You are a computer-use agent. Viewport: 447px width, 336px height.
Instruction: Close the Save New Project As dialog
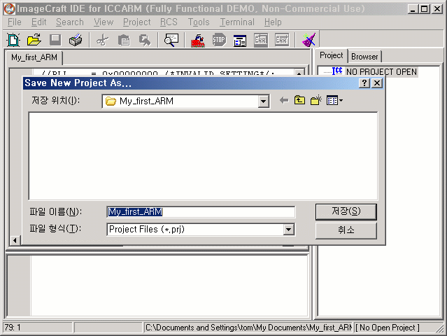pos(377,83)
